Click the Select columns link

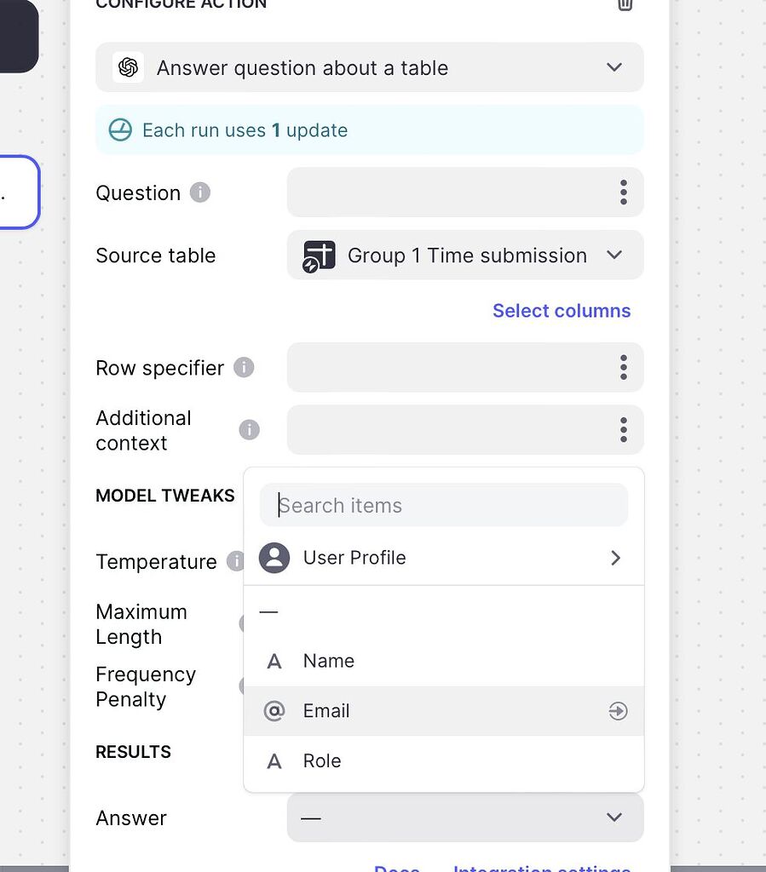click(562, 311)
